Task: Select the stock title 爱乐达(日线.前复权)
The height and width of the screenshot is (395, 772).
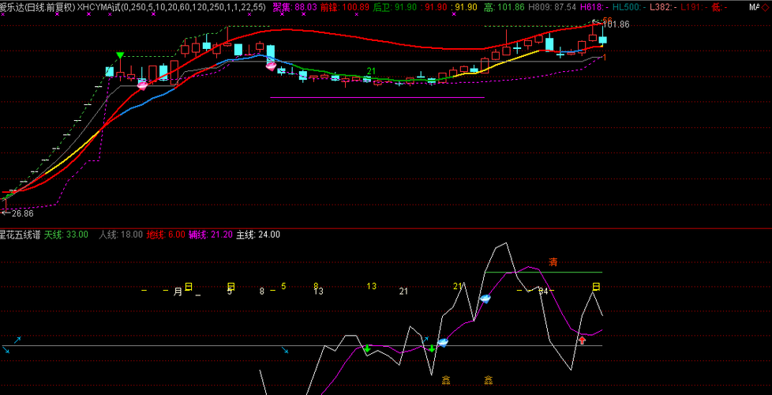Action: coord(37,7)
